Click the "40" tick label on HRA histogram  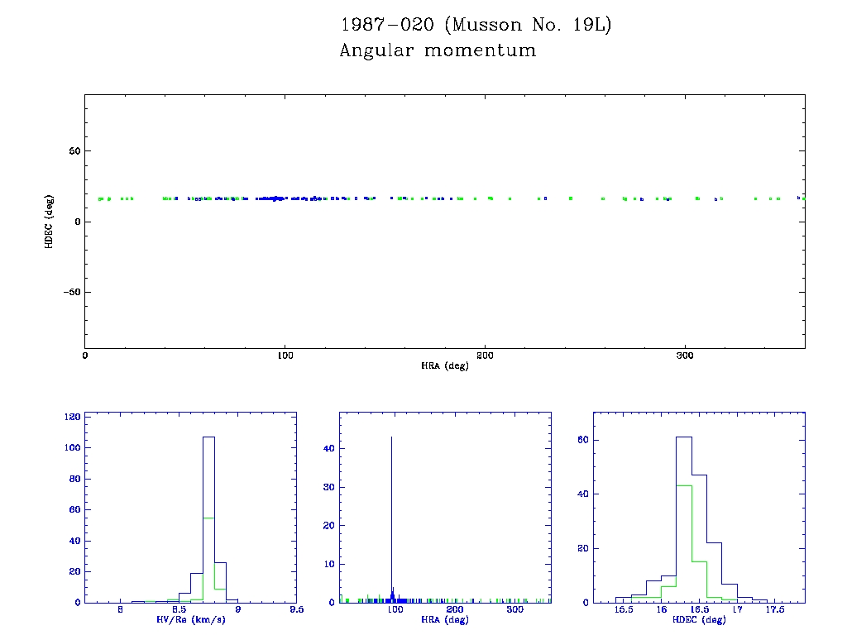[x=328, y=448]
